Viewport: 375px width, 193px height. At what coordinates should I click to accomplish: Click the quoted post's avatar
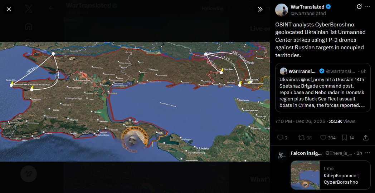click(x=283, y=71)
